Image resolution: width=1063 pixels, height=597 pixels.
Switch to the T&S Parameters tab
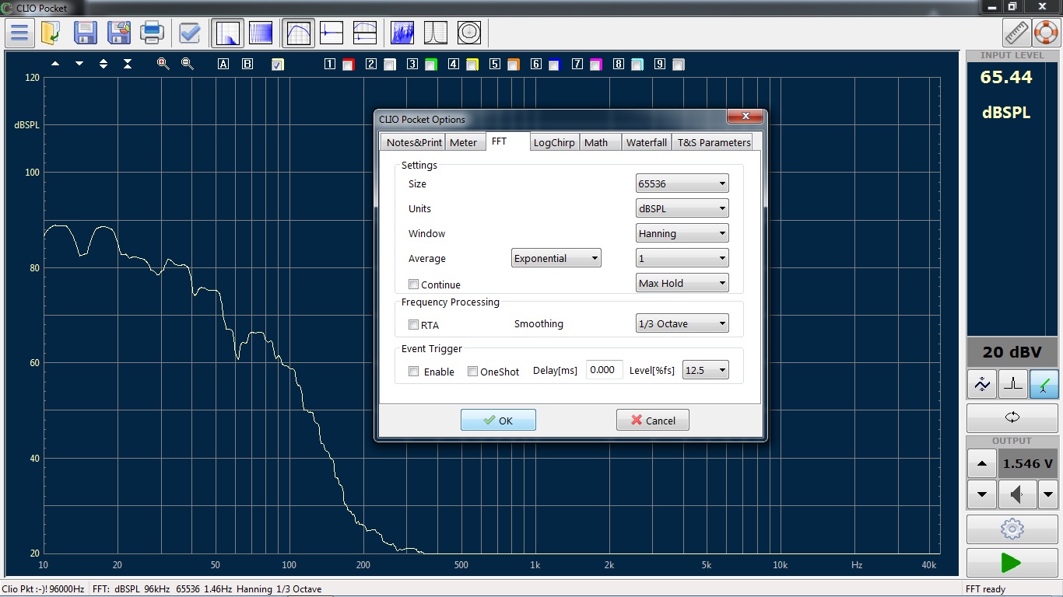714,142
